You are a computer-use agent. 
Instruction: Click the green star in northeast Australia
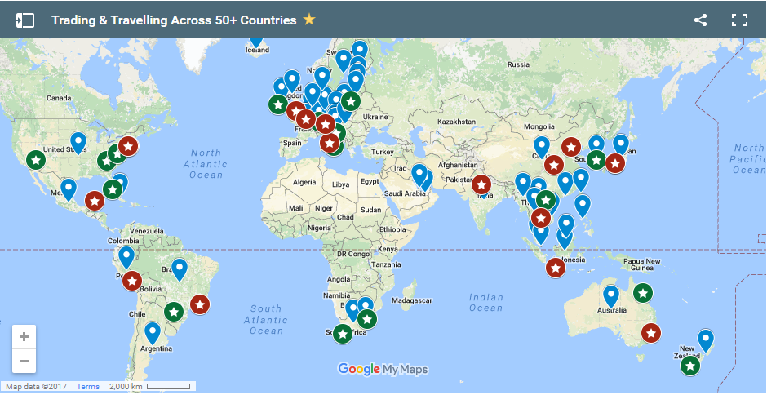tap(643, 293)
